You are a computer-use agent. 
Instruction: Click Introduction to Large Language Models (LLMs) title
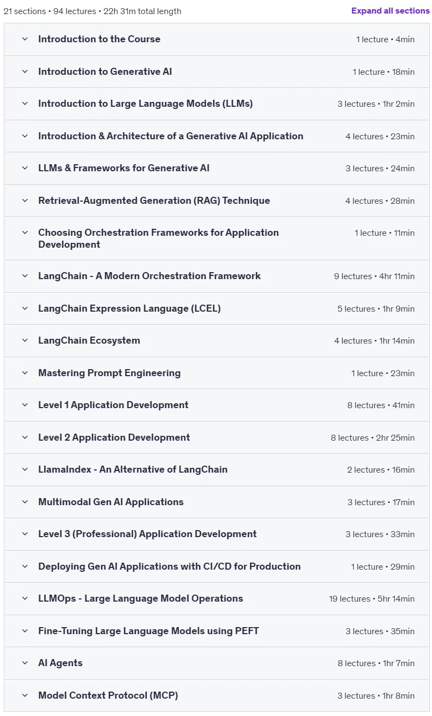146,104
